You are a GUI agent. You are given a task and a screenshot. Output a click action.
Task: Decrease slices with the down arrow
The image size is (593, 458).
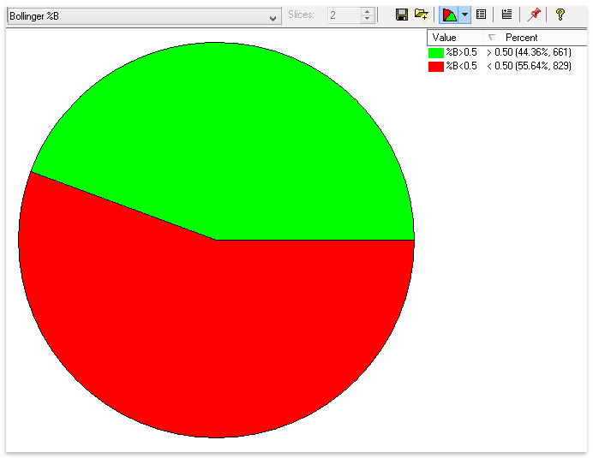[x=368, y=19]
